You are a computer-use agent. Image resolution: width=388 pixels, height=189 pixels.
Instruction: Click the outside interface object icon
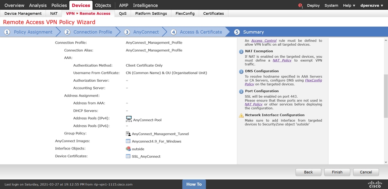(x=128, y=149)
